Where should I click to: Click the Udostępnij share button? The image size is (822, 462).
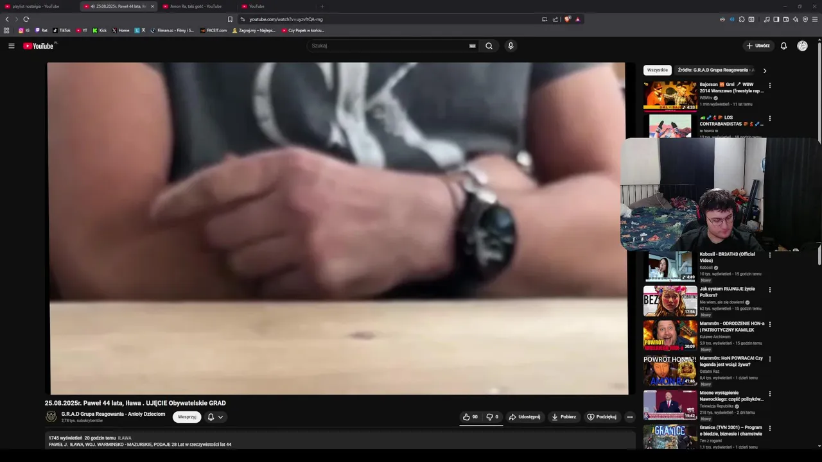point(525,417)
